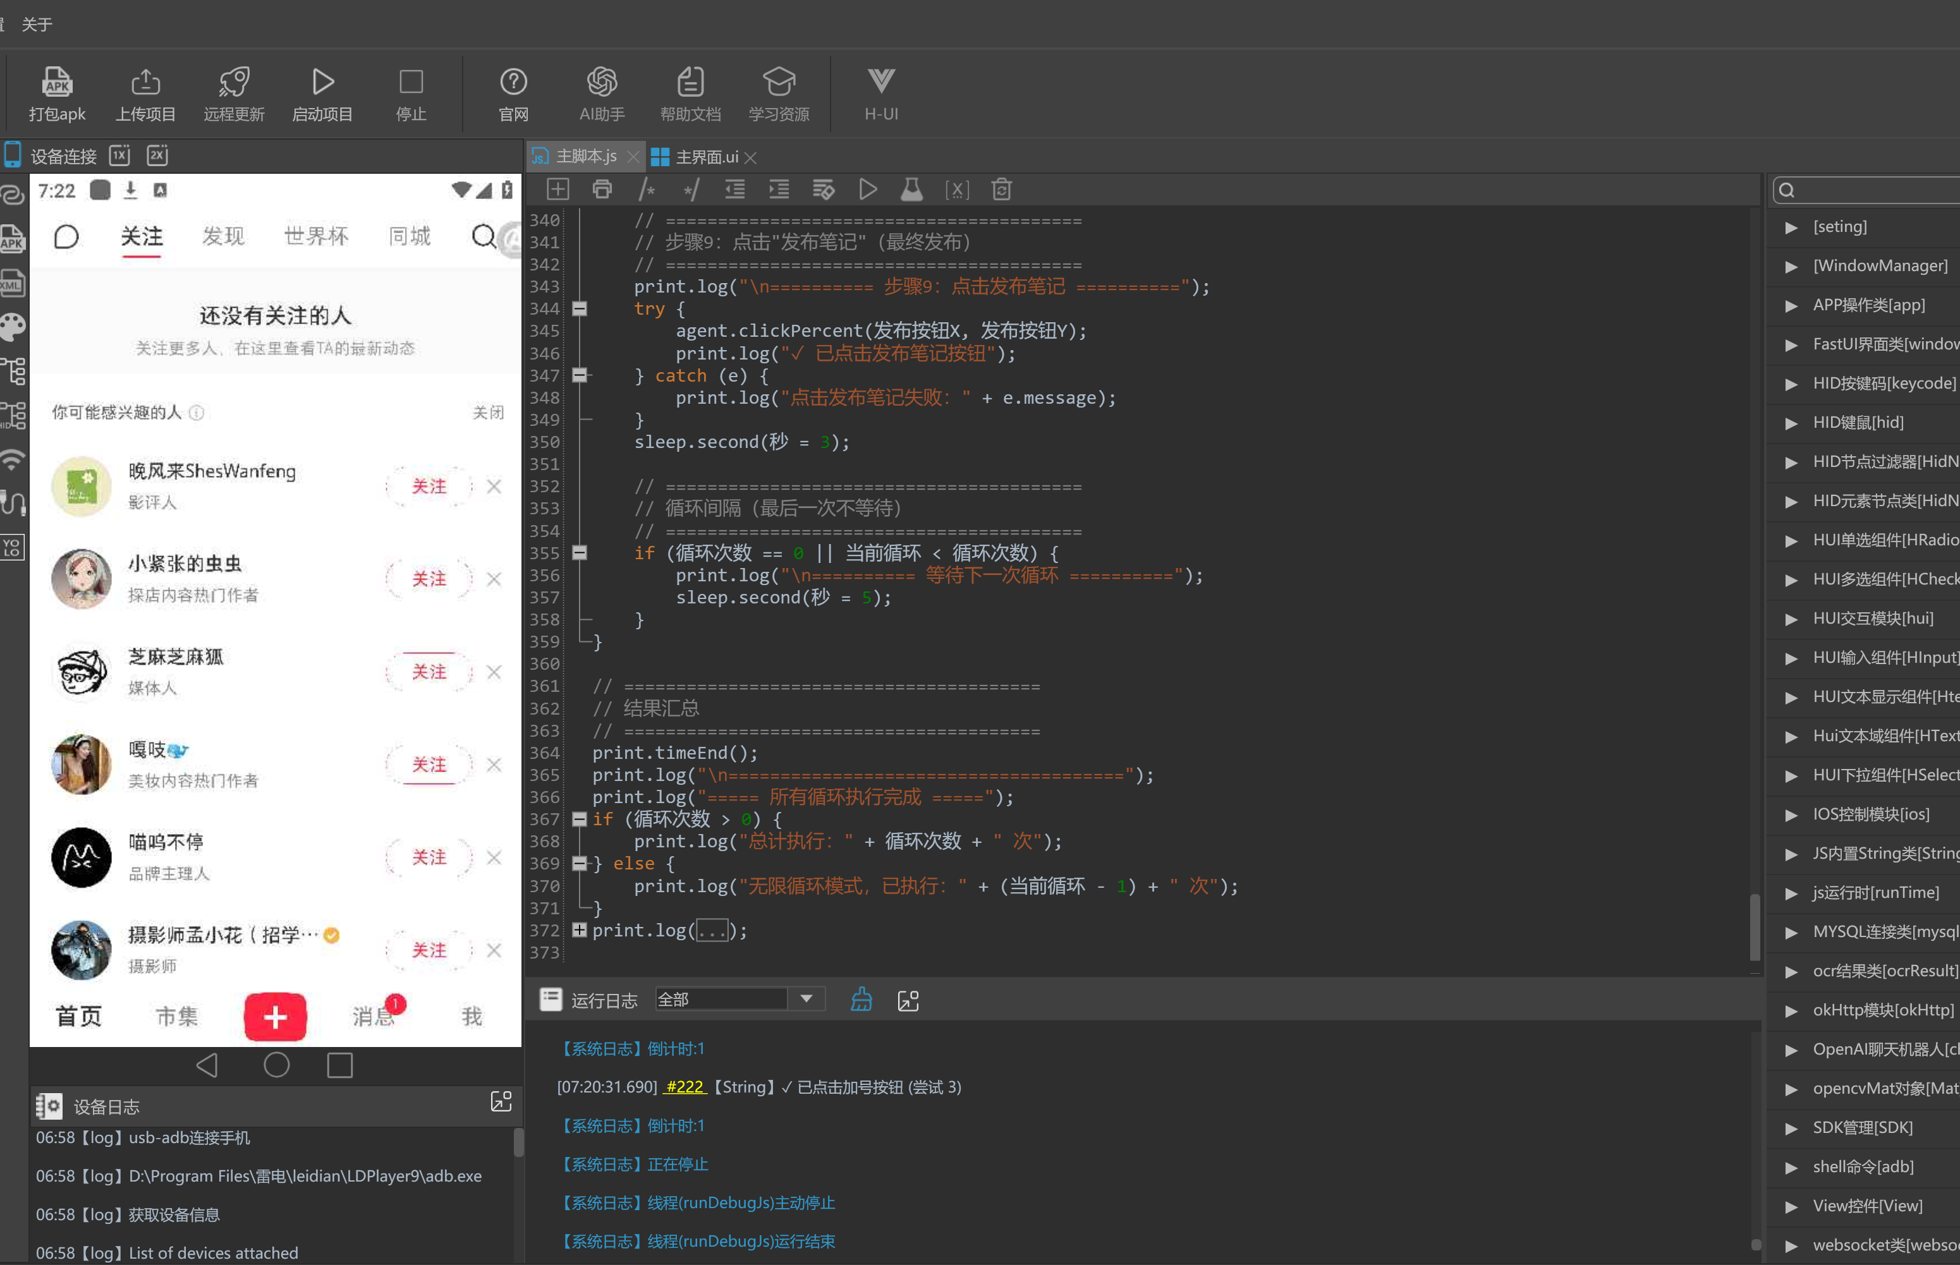This screenshot has height=1265, width=1960.
Task: Expand the folded print.log at line 372
Action: (579, 930)
